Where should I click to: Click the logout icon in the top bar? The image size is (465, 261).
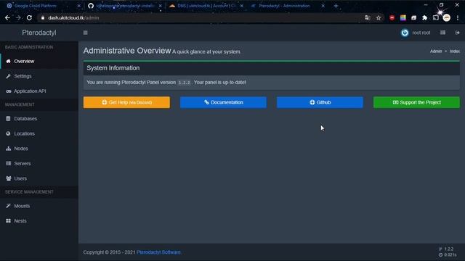click(457, 33)
